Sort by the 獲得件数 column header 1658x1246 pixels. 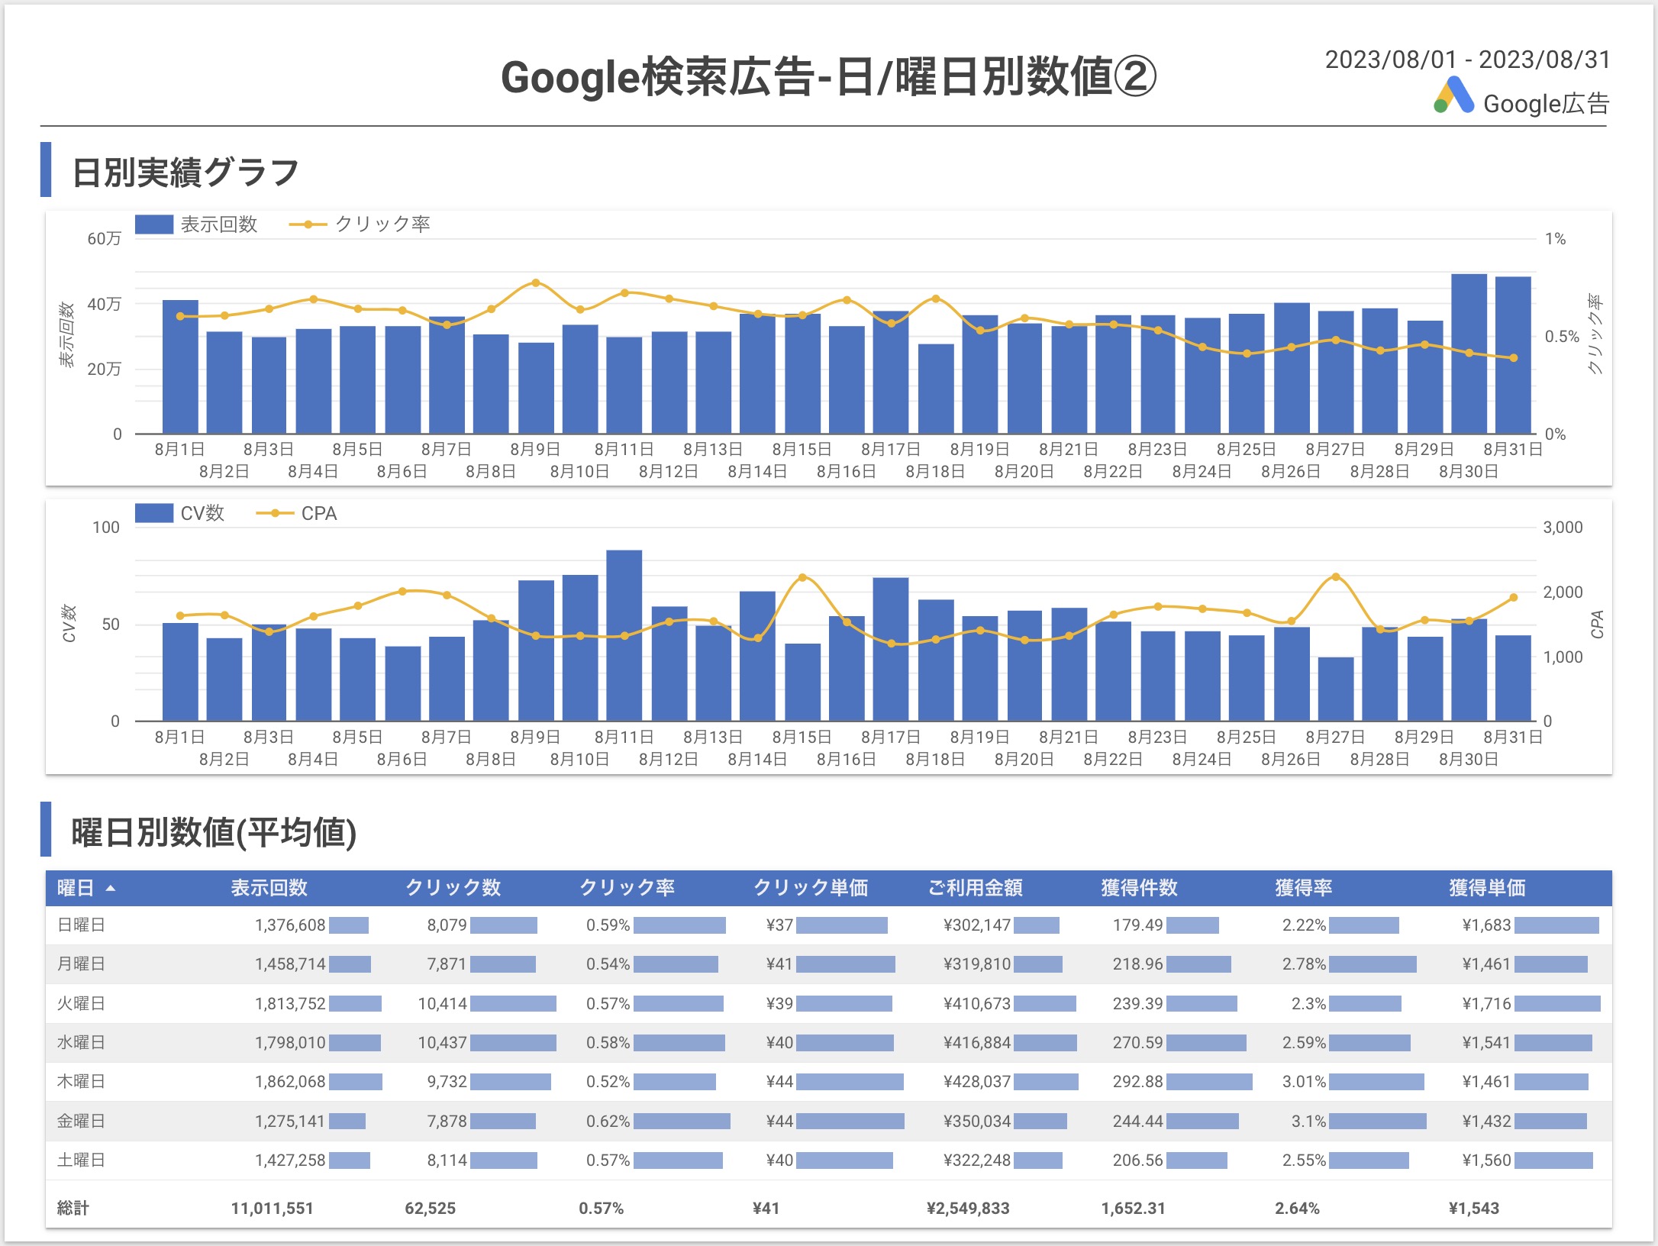click(1140, 888)
